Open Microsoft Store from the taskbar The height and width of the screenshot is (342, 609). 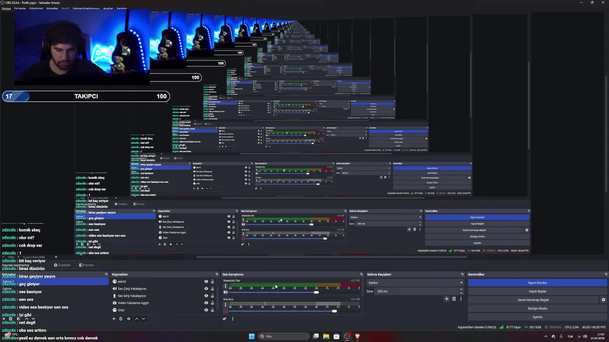point(336,336)
